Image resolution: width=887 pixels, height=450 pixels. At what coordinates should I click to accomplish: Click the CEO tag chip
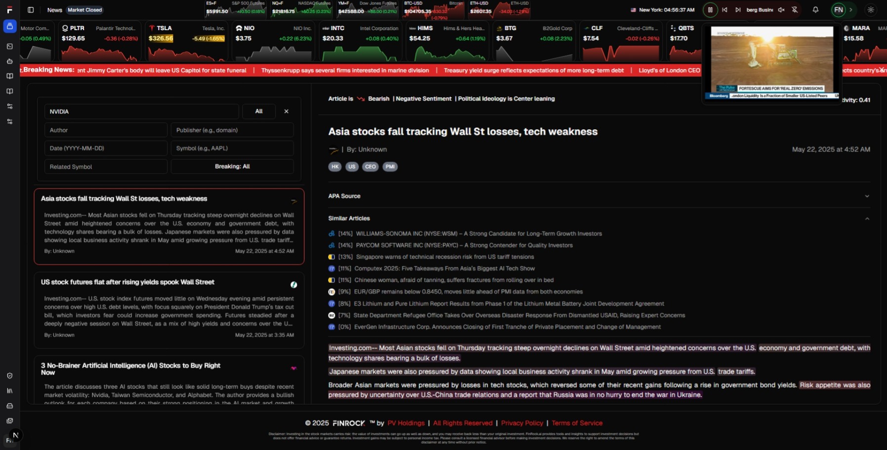pos(370,167)
